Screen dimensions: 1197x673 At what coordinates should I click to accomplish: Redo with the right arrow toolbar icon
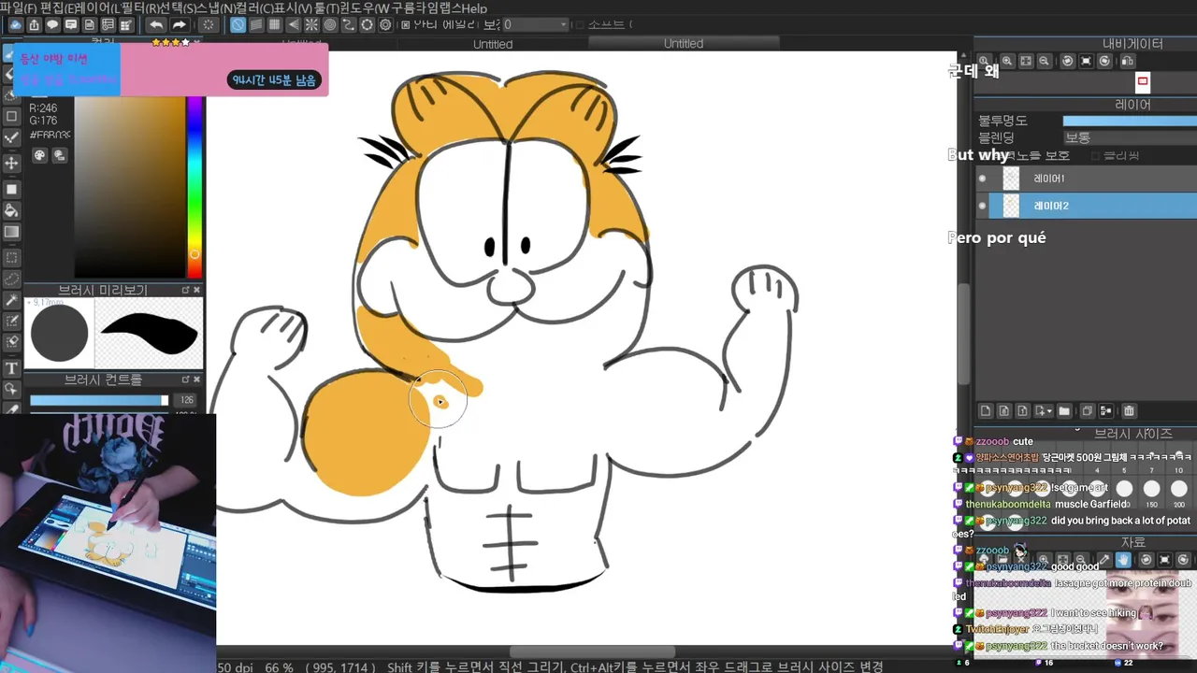point(179,25)
